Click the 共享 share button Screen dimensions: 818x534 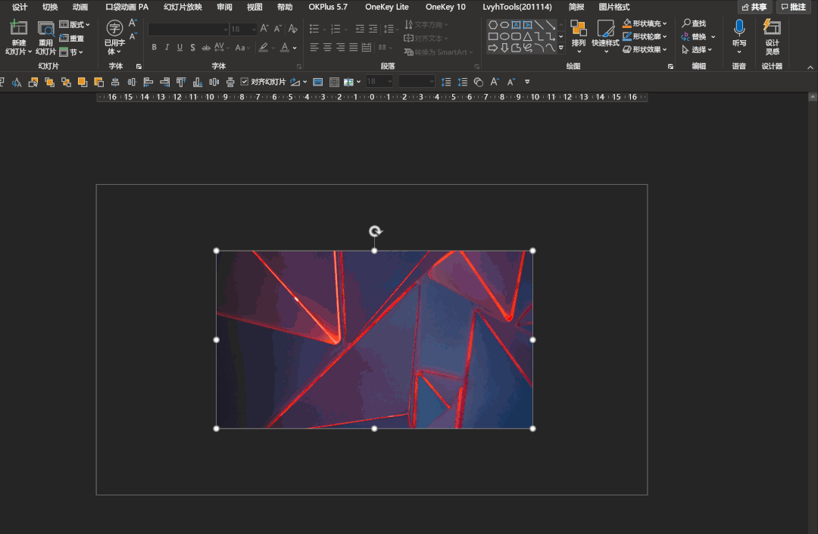755,7
